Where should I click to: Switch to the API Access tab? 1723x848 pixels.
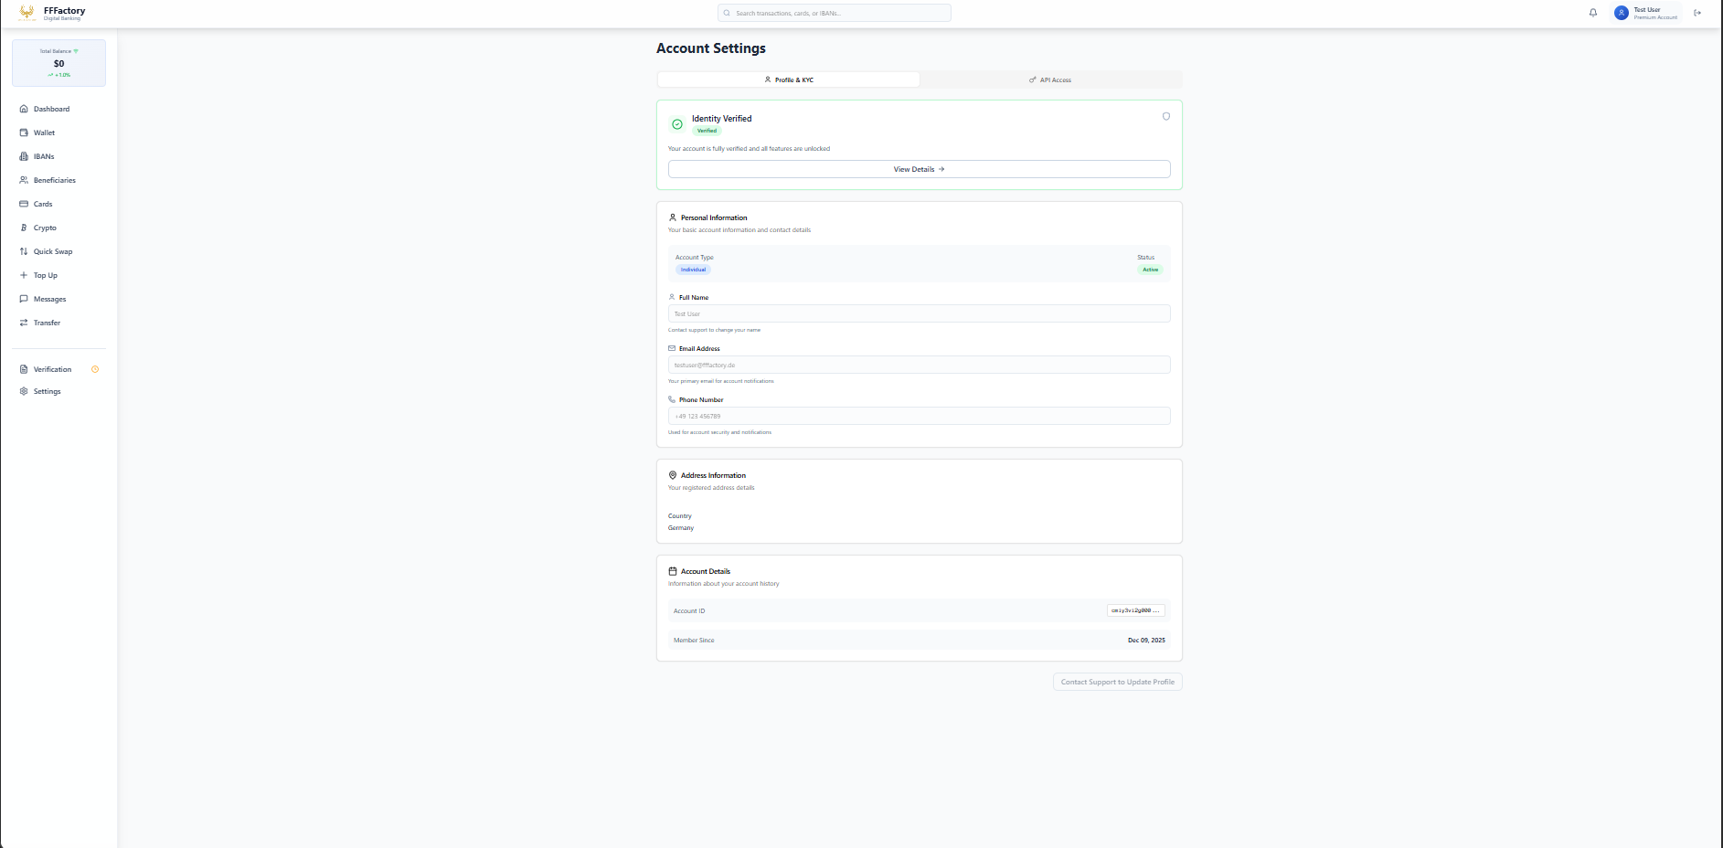click(x=1050, y=79)
